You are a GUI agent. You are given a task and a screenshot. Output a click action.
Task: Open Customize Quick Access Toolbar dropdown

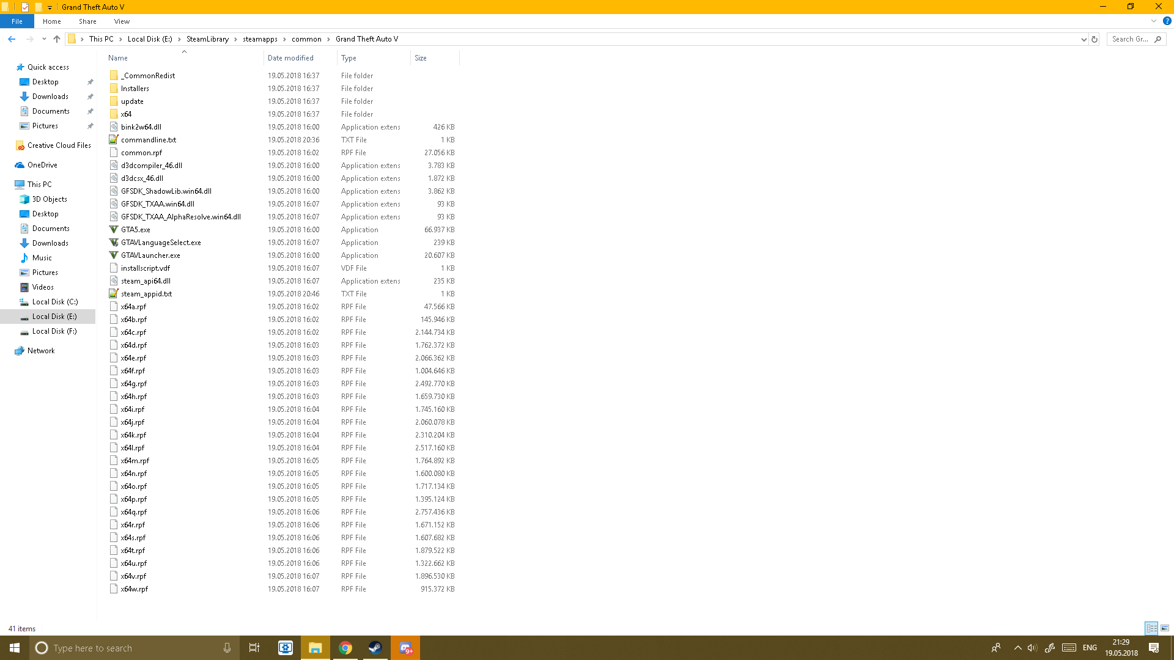click(x=50, y=7)
